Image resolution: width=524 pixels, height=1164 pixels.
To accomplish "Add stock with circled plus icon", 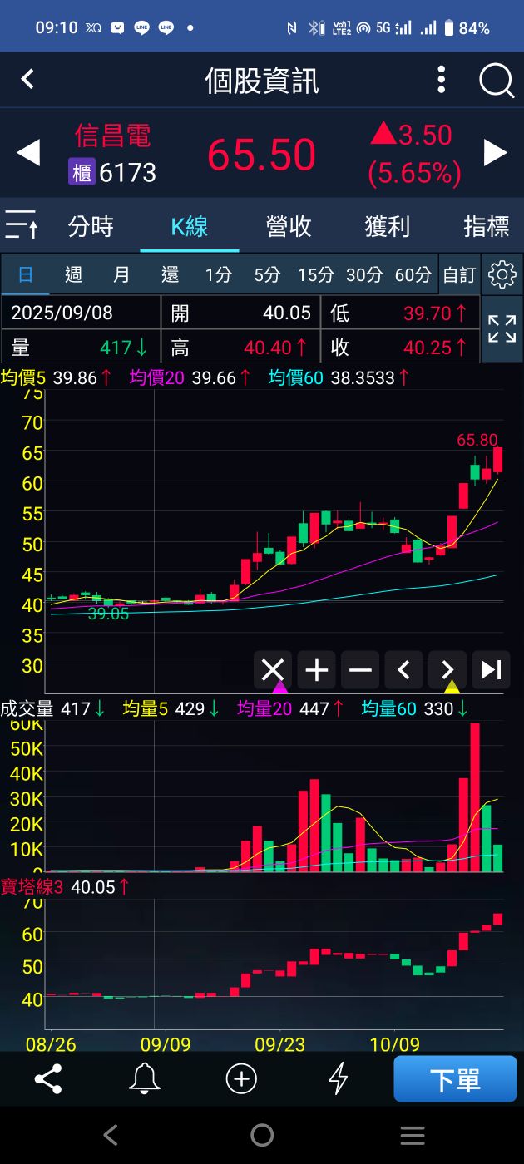I will click(241, 1079).
